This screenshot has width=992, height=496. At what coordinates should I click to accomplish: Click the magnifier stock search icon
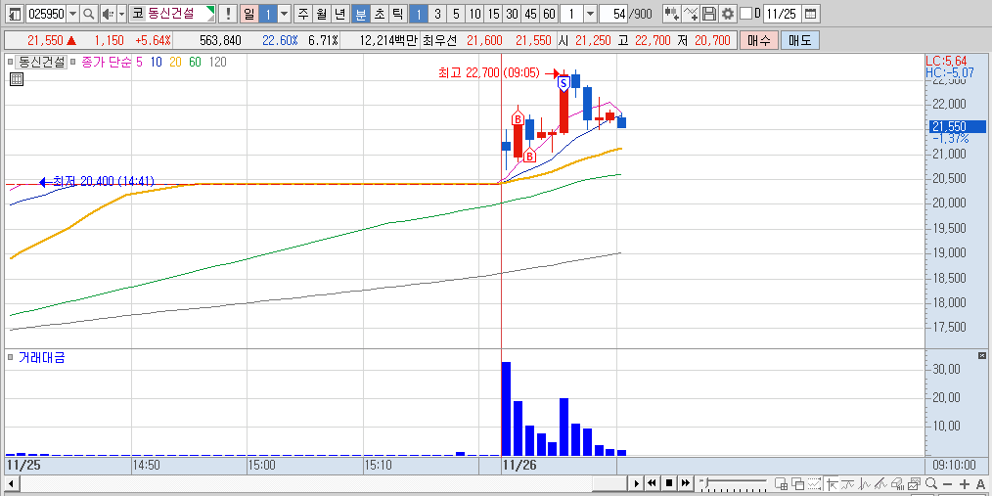[x=89, y=14]
